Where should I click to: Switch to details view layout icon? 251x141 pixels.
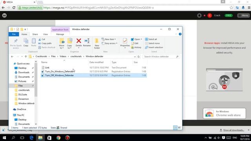tap(175, 128)
